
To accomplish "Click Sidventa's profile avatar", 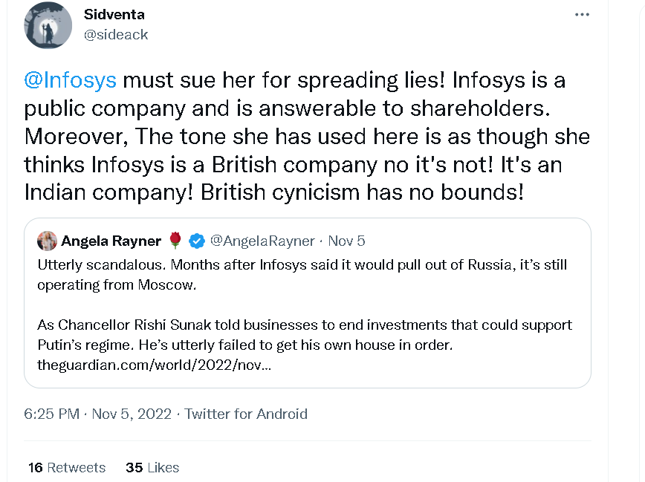I will (x=48, y=26).
